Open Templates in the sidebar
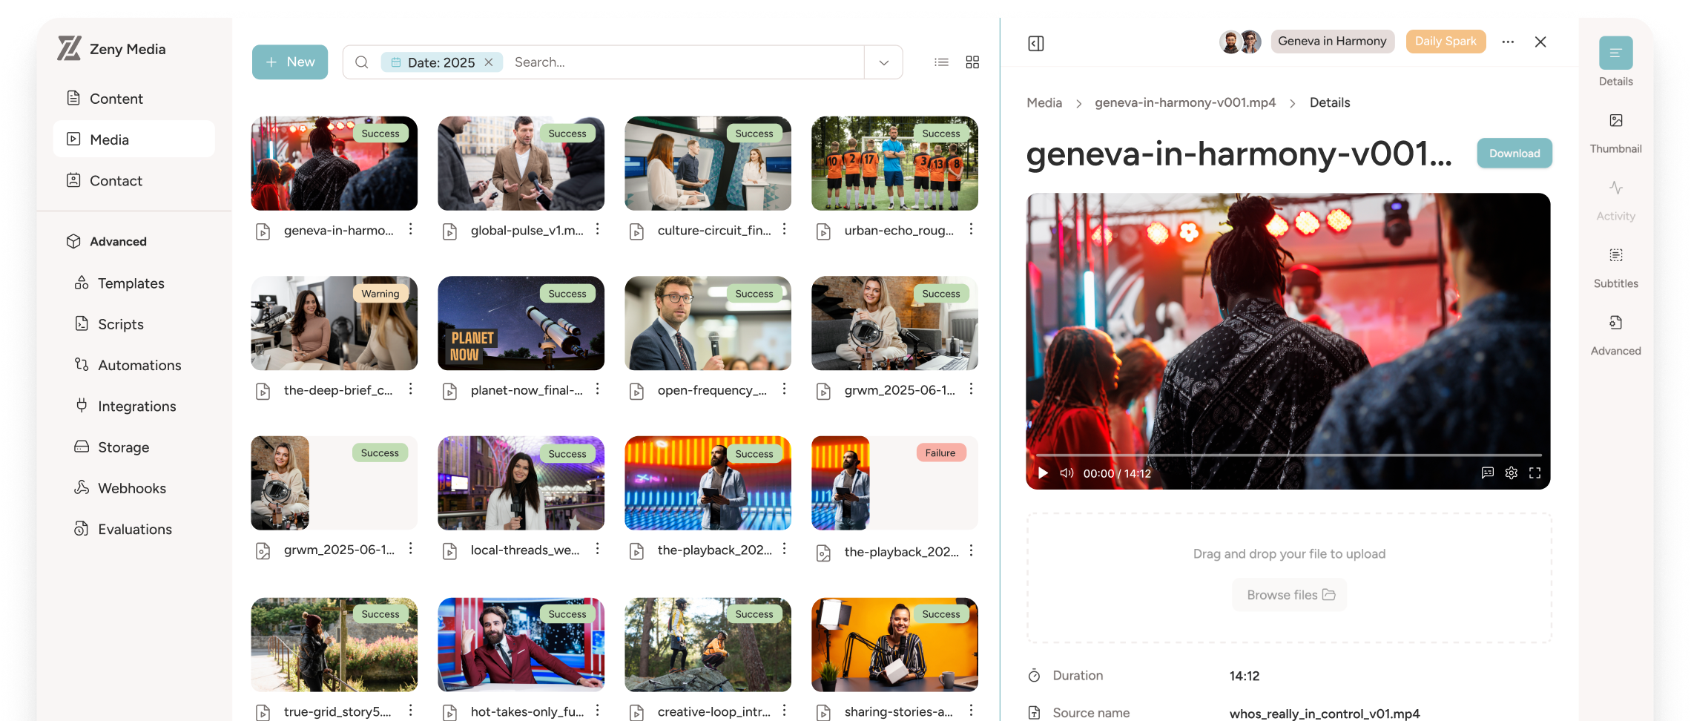Screen dimensions: 1691x721 pos(131,283)
